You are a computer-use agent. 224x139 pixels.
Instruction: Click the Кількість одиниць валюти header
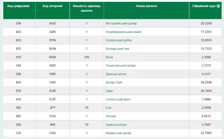86,8
